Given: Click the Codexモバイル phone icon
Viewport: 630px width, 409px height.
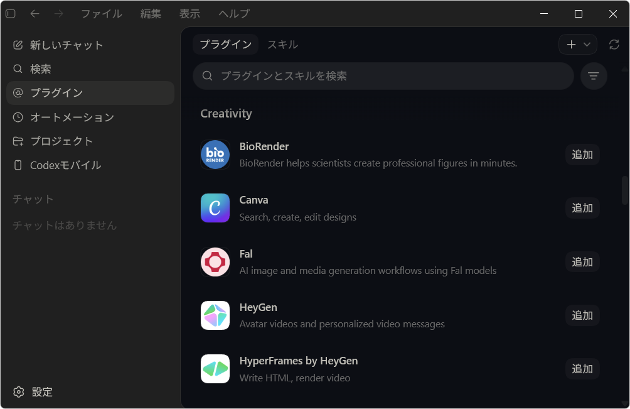Looking at the screenshot, I should click(x=18, y=165).
